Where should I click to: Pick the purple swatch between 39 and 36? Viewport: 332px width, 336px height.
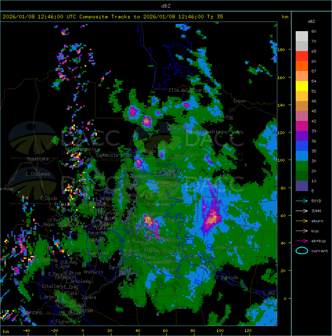(302, 136)
